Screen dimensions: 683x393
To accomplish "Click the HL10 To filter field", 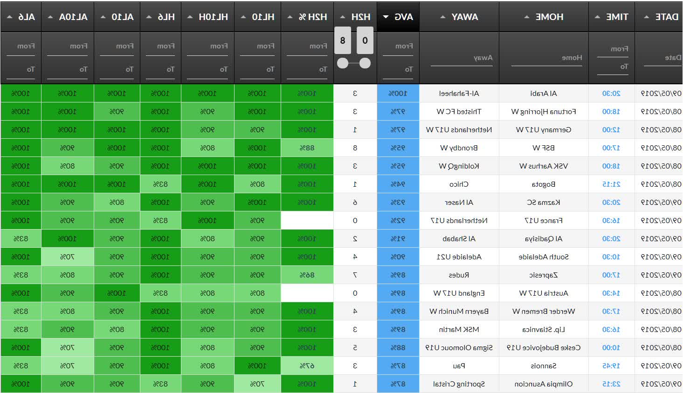I will (257, 69).
